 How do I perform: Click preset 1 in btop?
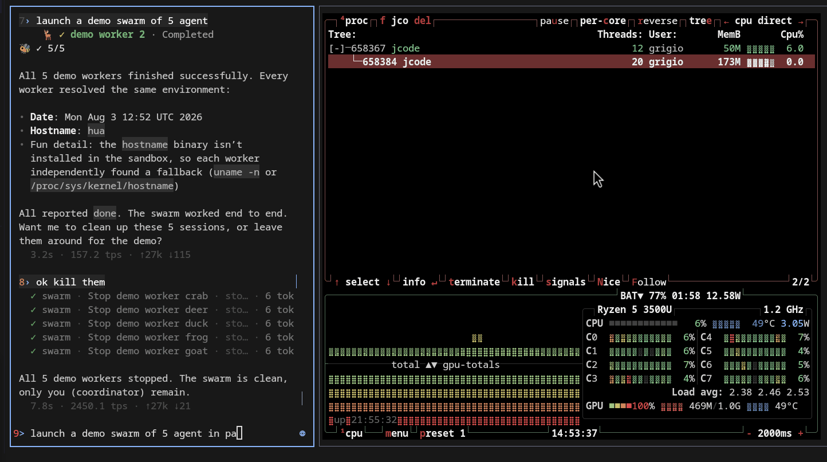[x=443, y=433]
